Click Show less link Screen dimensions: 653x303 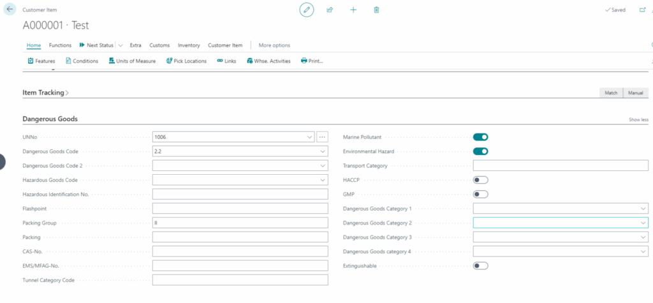tap(638, 120)
